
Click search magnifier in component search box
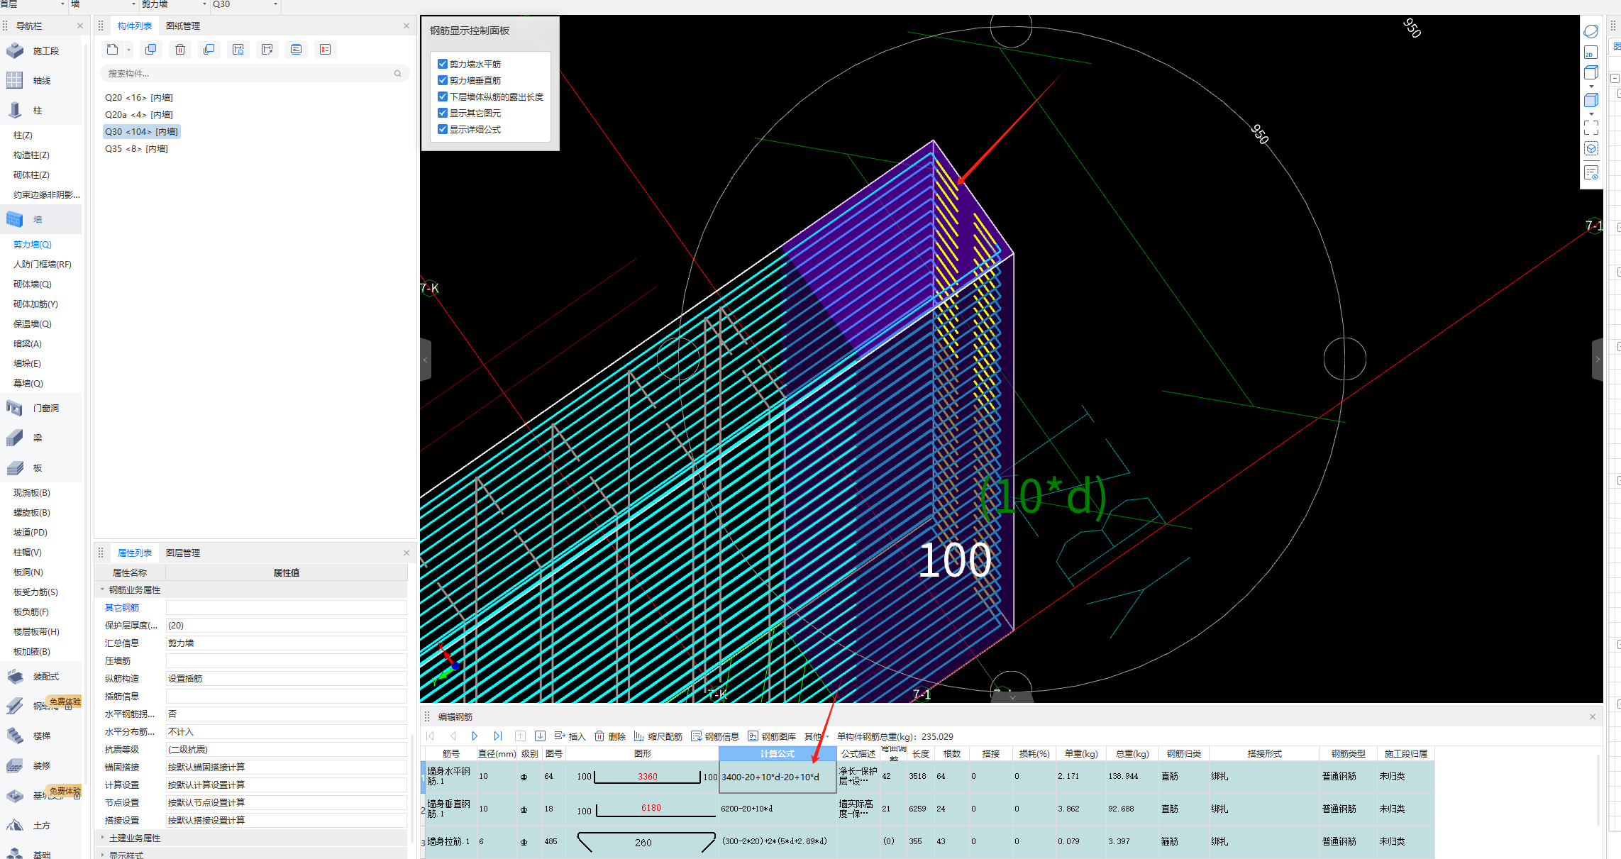coord(397,73)
